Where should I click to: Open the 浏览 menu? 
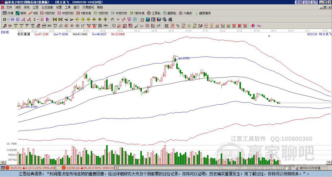coord(18,7)
